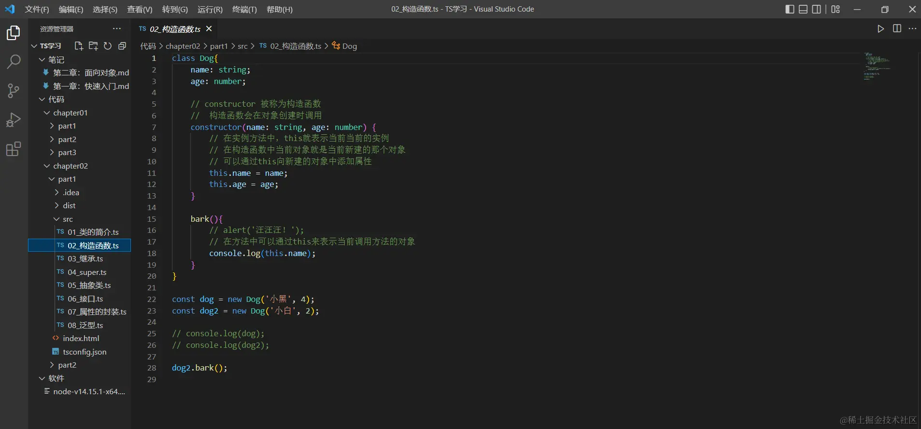921x429 pixels.
Task: Collapse the chapter02 folder
Action: click(x=47, y=166)
